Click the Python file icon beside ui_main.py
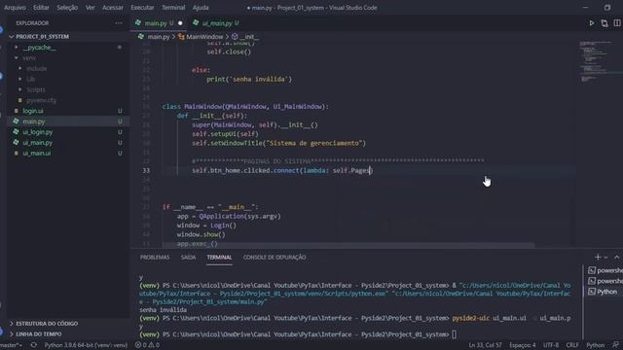 click(x=16, y=142)
